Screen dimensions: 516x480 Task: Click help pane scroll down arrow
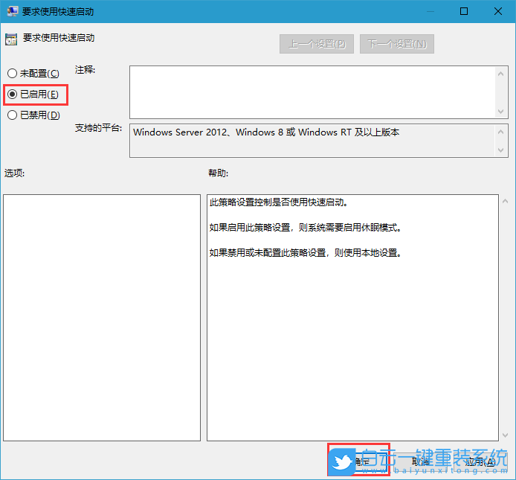505,435
